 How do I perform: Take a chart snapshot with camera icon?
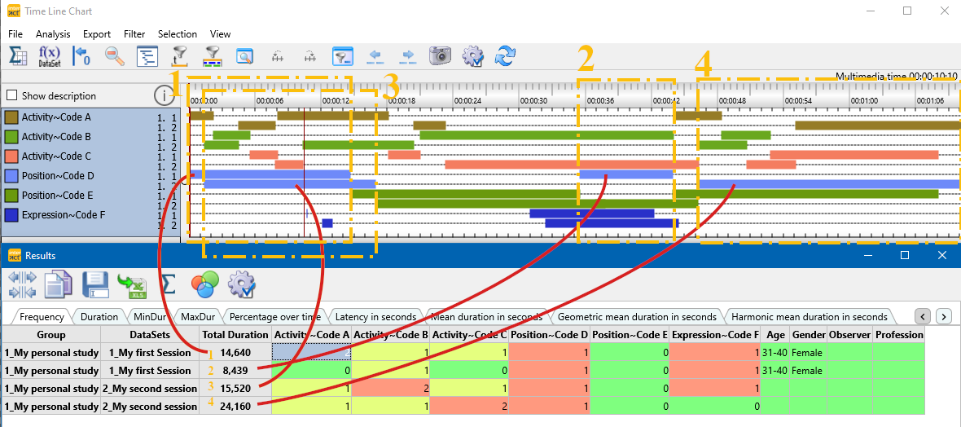click(x=440, y=56)
